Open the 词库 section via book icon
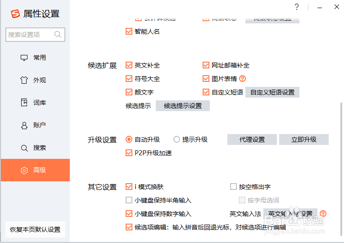The height and width of the screenshot is (243, 344). [24, 103]
